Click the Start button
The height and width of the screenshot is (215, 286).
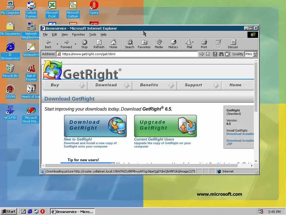pyautogui.click(x=9, y=212)
